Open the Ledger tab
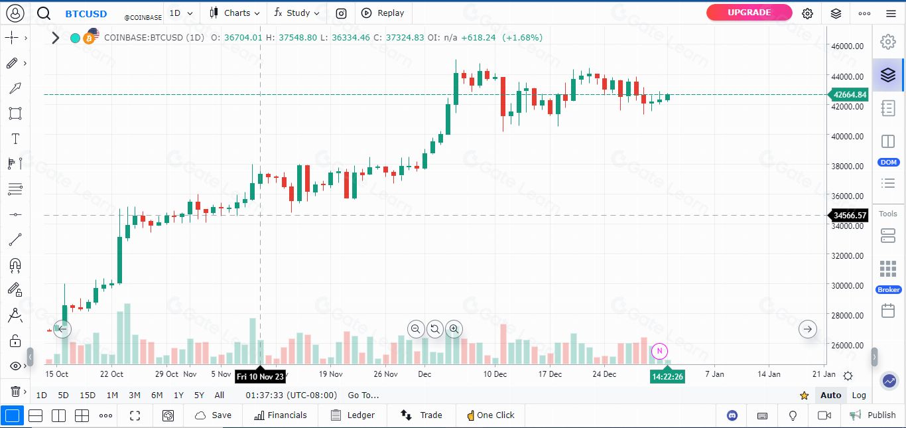The width and height of the screenshot is (906, 428). [x=353, y=415]
